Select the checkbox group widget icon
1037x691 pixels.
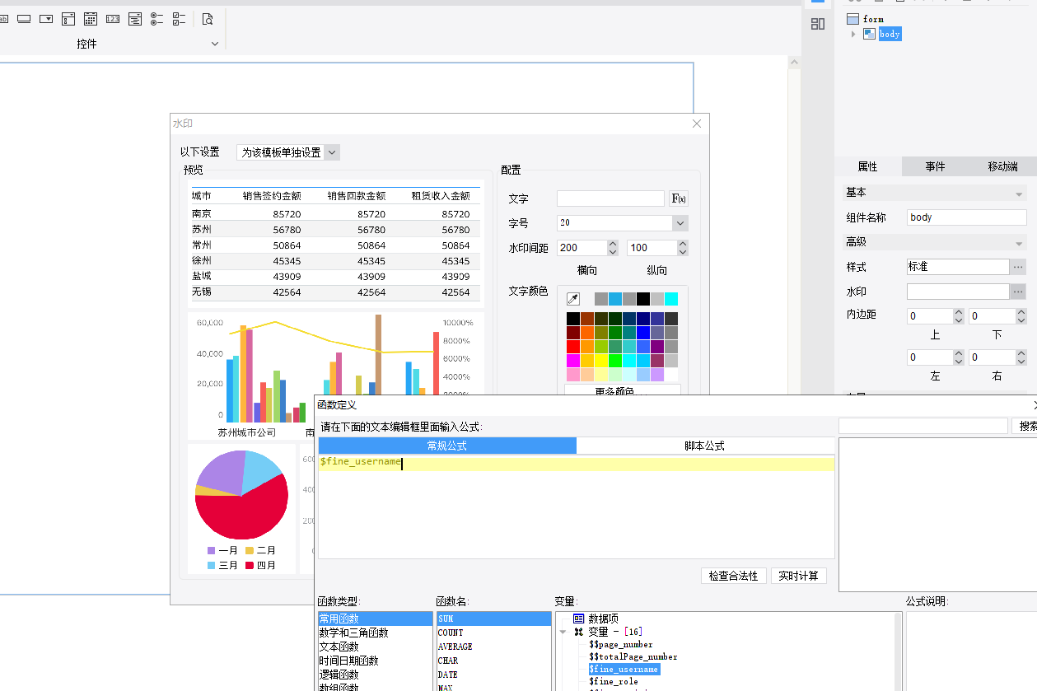[x=179, y=18]
